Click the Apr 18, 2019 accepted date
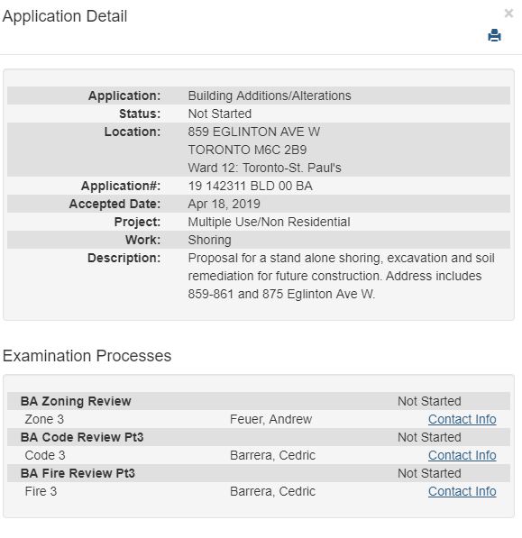The image size is (522, 538). pos(224,204)
